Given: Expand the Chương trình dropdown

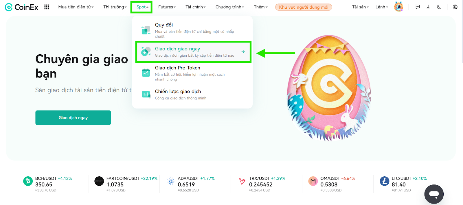Looking at the screenshot, I should (230, 7).
